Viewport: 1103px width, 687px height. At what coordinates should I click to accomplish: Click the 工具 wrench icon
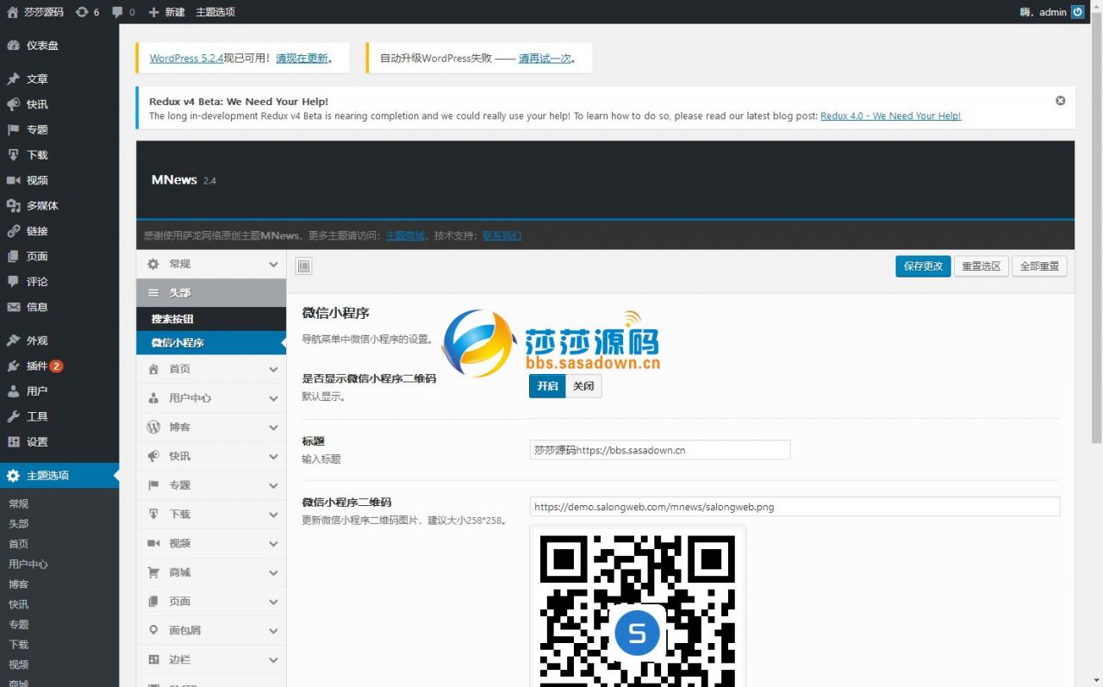click(13, 416)
